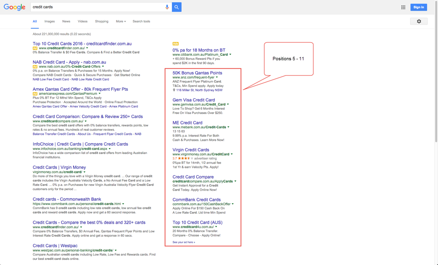Click Amex Platinum Card sitelink
The height and width of the screenshot is (265, 438).
tap(124, 106)
